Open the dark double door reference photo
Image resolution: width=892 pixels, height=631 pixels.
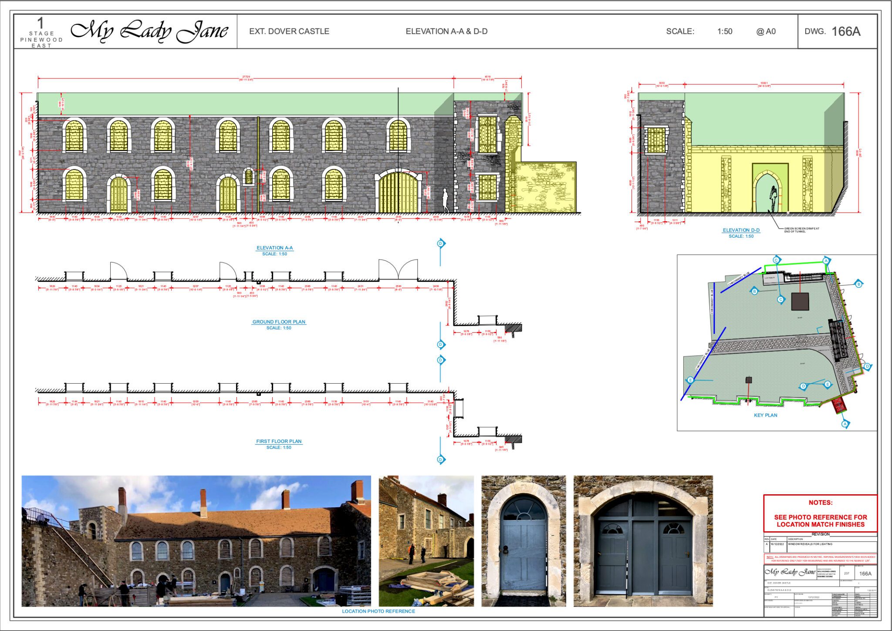click(643, 541)
